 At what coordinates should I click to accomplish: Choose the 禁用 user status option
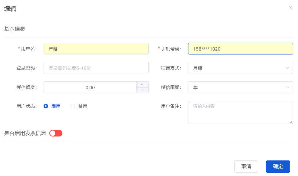pyautogui.click(x=73, y=106)
